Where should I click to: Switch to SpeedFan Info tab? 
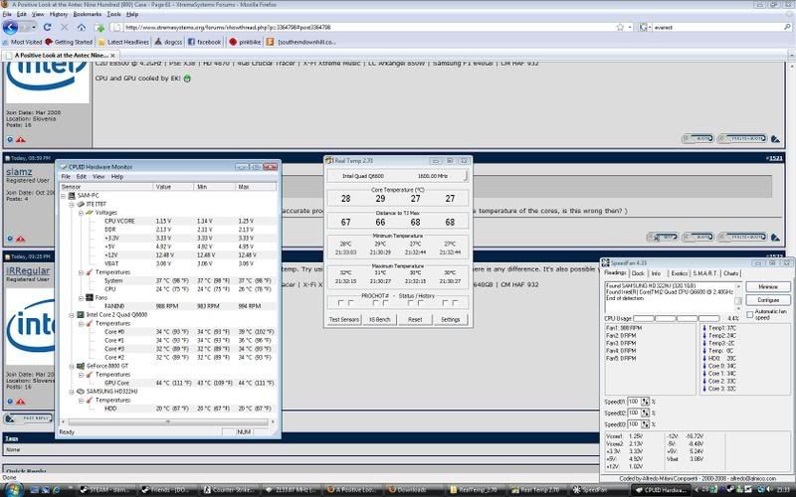tap(656, 273)
